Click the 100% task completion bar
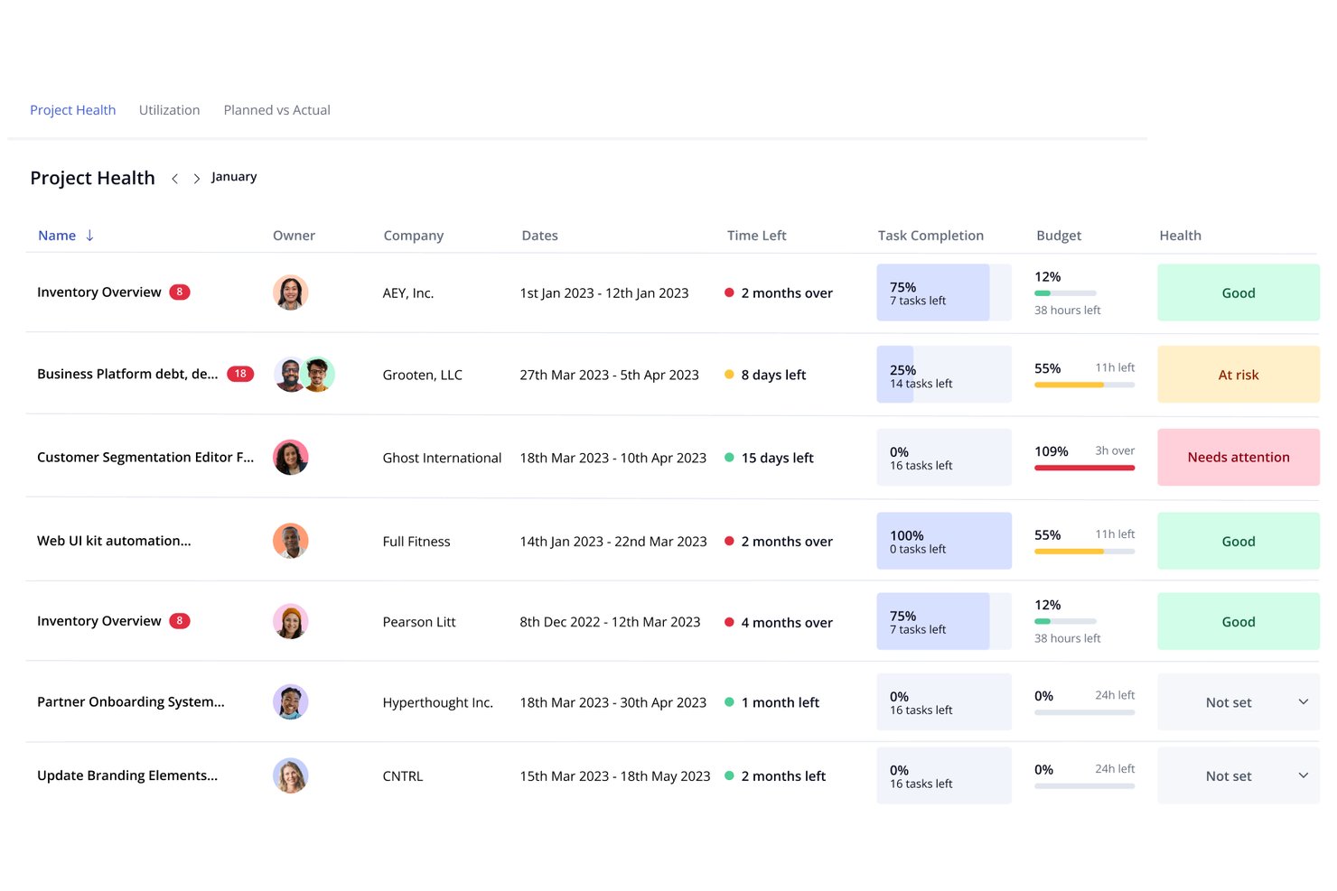 [x=944, y=541]
